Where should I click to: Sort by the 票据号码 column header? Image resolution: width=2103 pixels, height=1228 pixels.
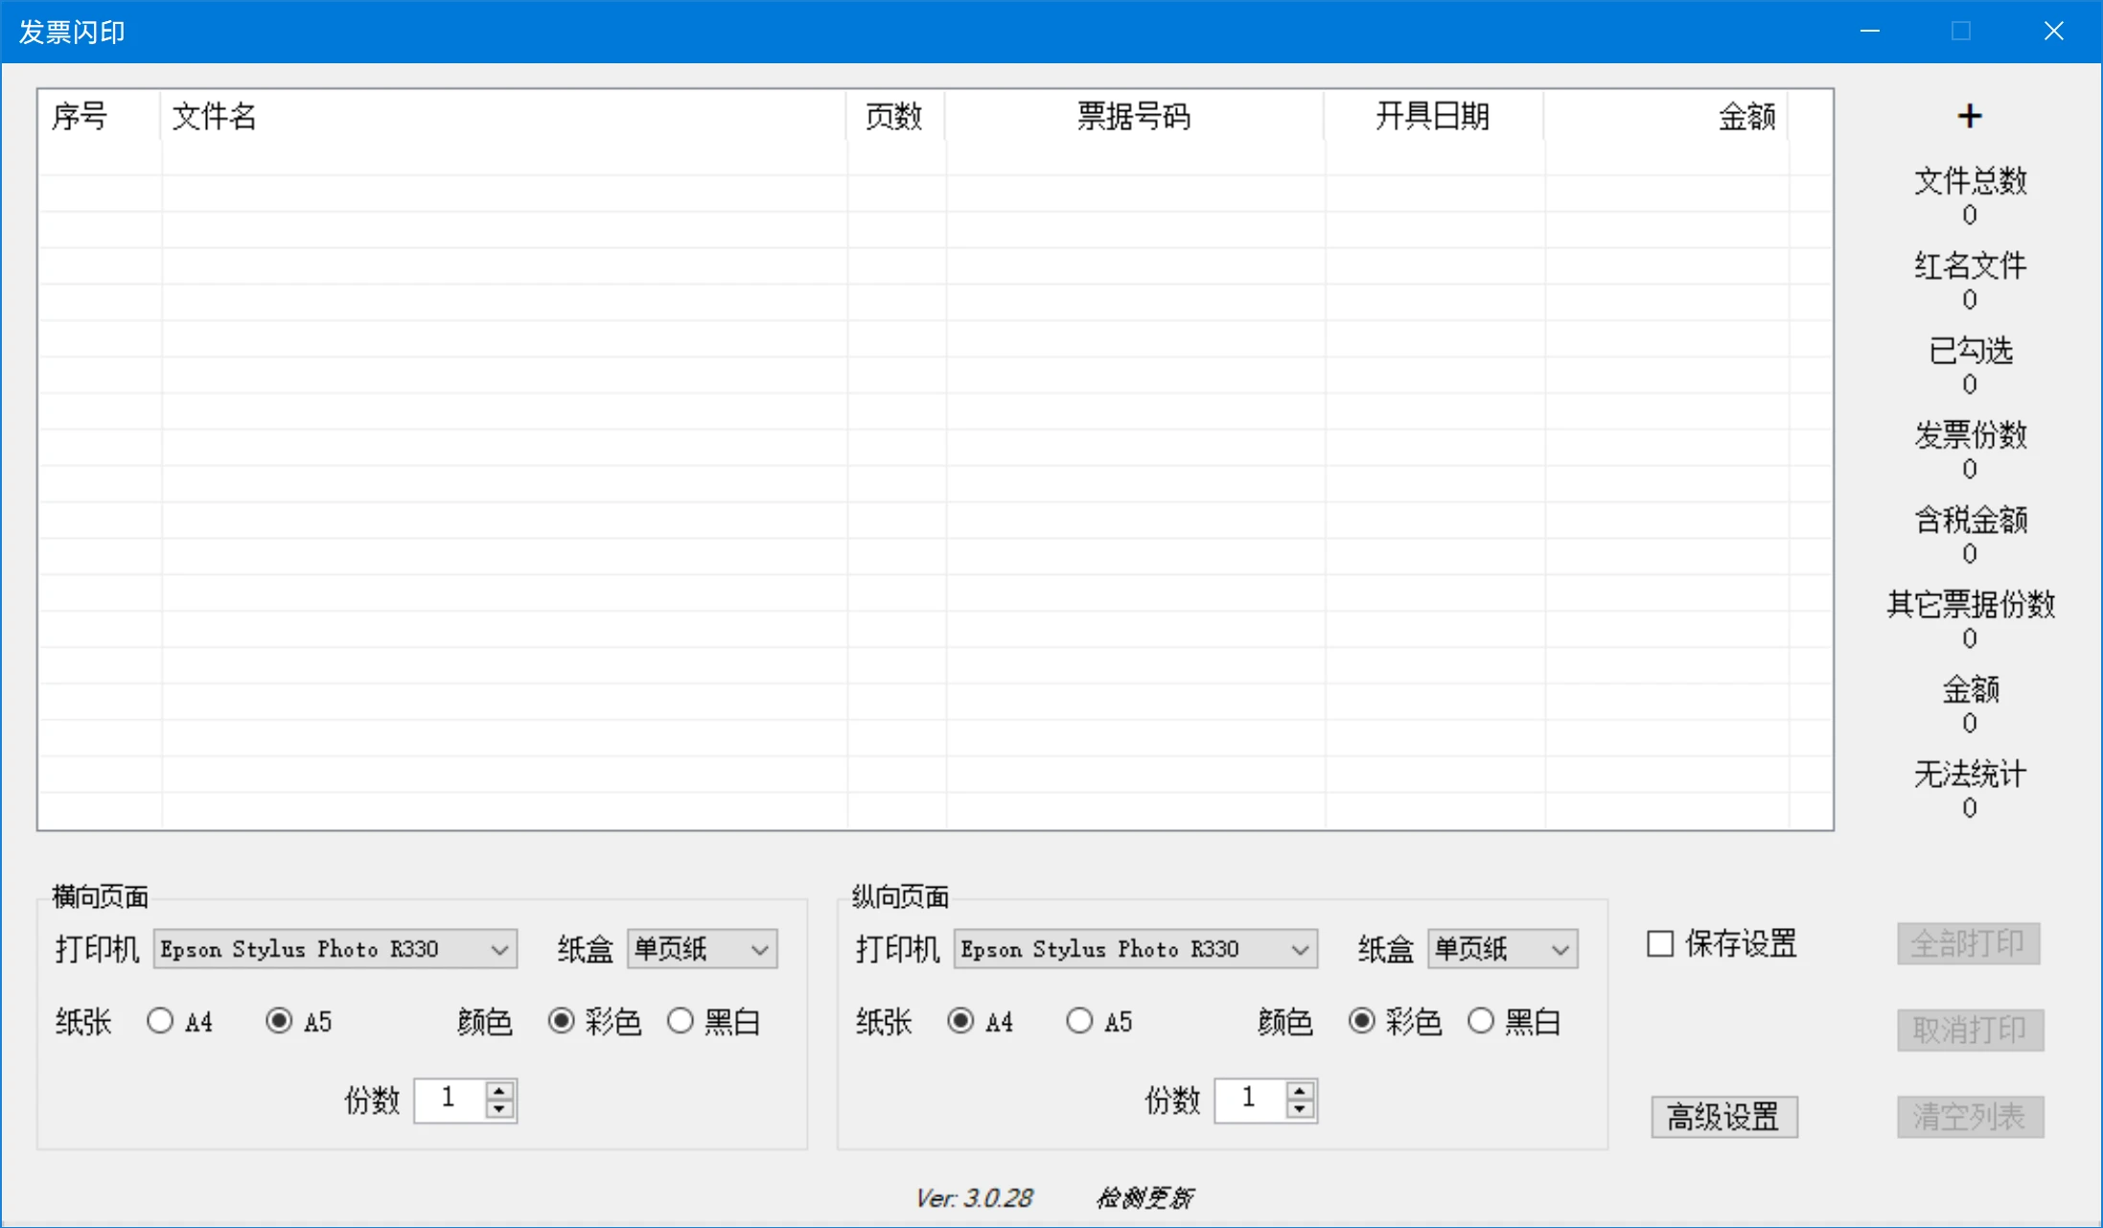point(1135,116)
